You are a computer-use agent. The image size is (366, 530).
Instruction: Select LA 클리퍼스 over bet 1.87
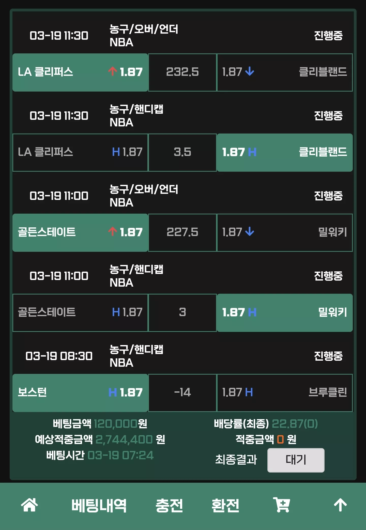pyautogui.click(x=80, y=72)
